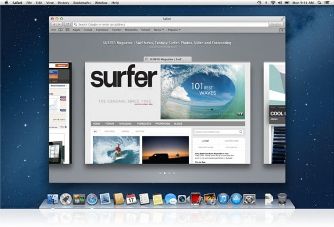Open Notes yellow pad icon in Dock
Viewport: 334px width, 227px height.
157,199
